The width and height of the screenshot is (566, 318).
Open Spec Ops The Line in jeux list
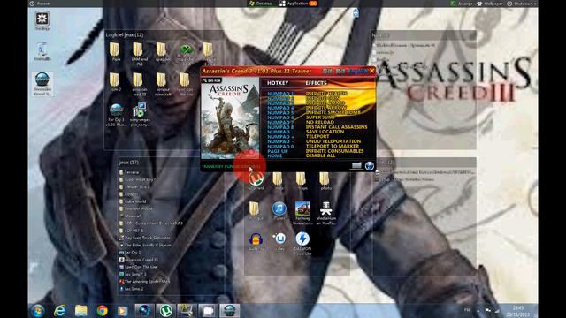click(139, 267)
